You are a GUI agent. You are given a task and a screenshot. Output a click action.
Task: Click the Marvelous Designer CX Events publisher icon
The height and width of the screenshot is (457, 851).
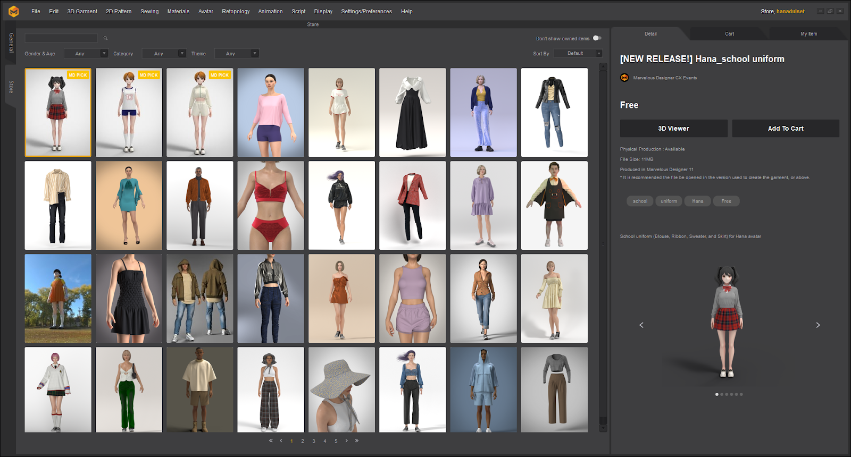click(x=624, y=78)
